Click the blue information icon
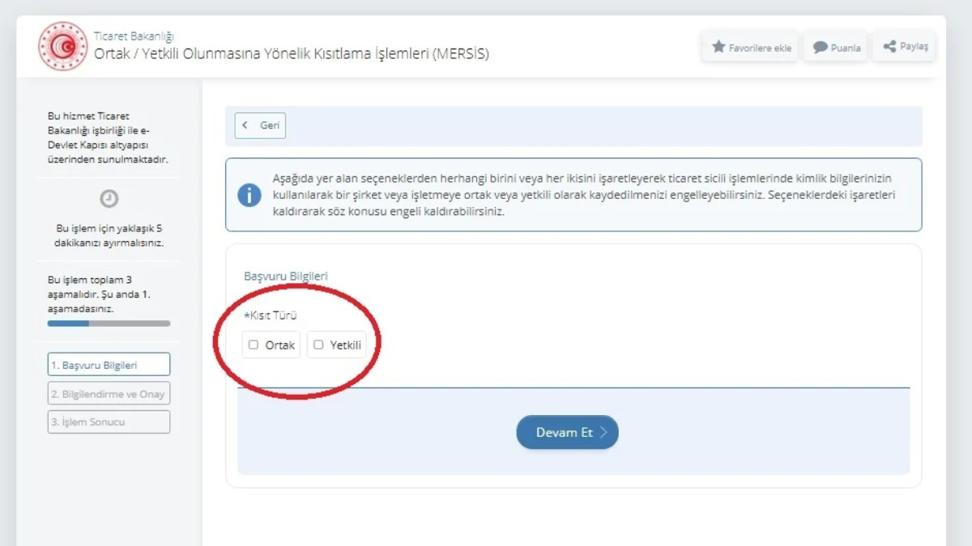972x546 pixels. (x=249, y=195)
